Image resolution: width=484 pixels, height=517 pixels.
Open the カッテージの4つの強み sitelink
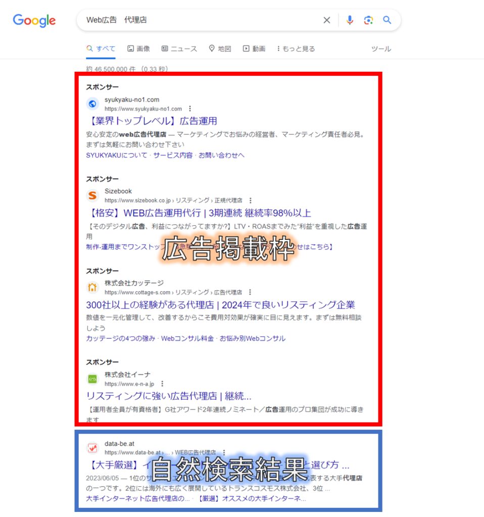pos(121,339)
